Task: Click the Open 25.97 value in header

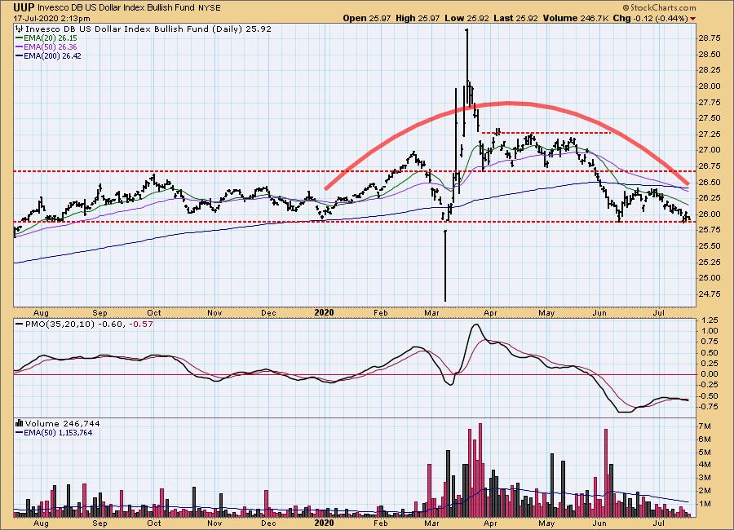Action: [x=367, y=18]
